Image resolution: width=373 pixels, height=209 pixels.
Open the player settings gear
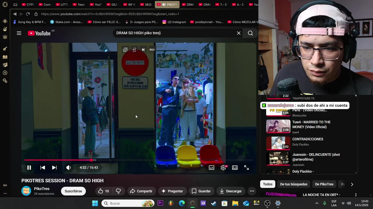pyautogui.click(x=224, y=167)
